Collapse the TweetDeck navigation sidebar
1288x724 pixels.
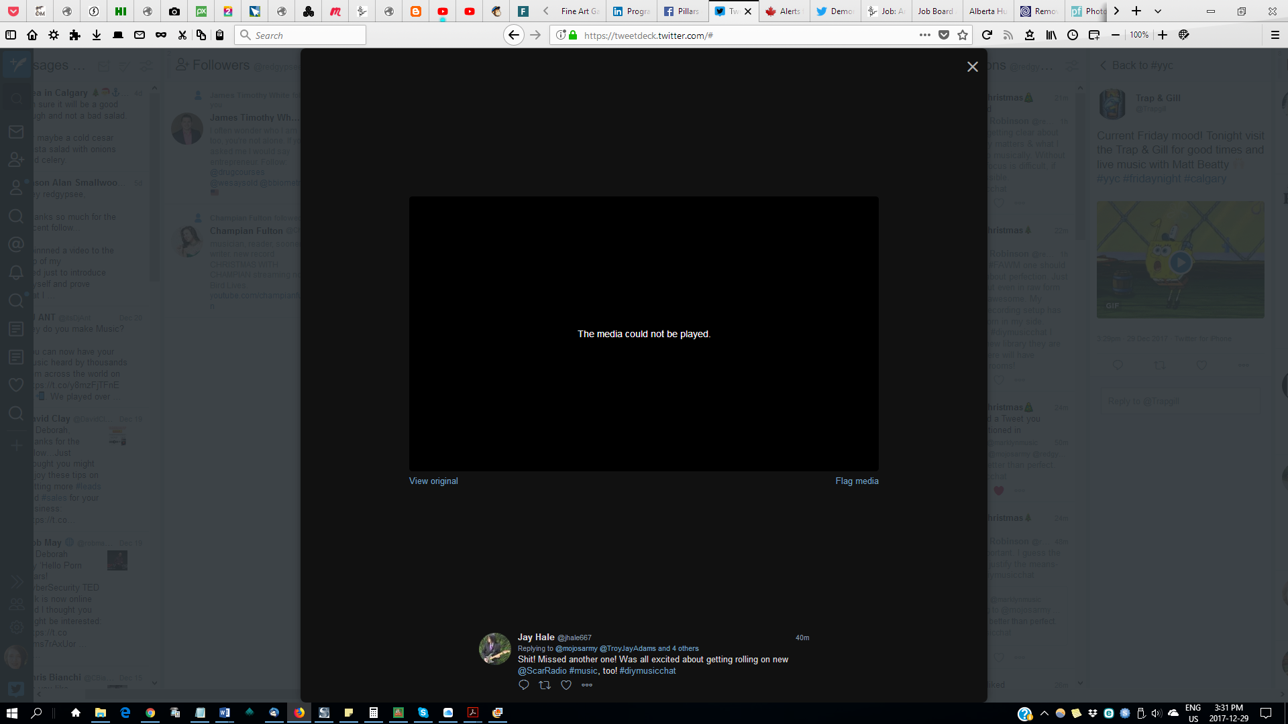(16, 582)
